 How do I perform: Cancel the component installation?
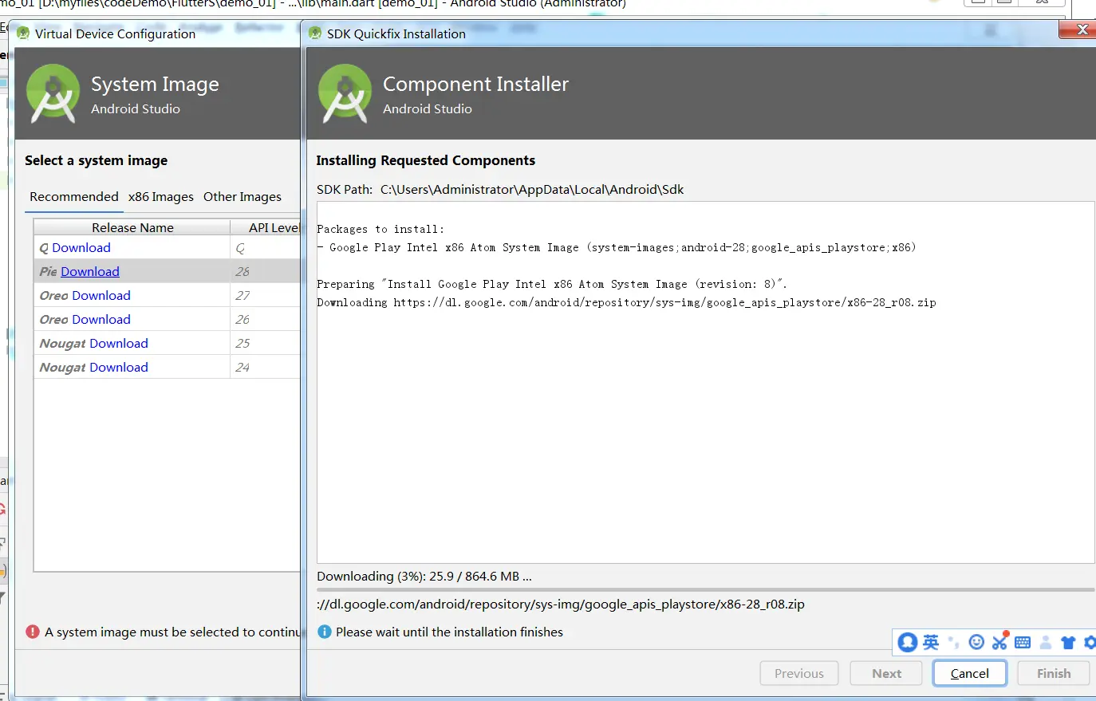click(x=970, y=673)
